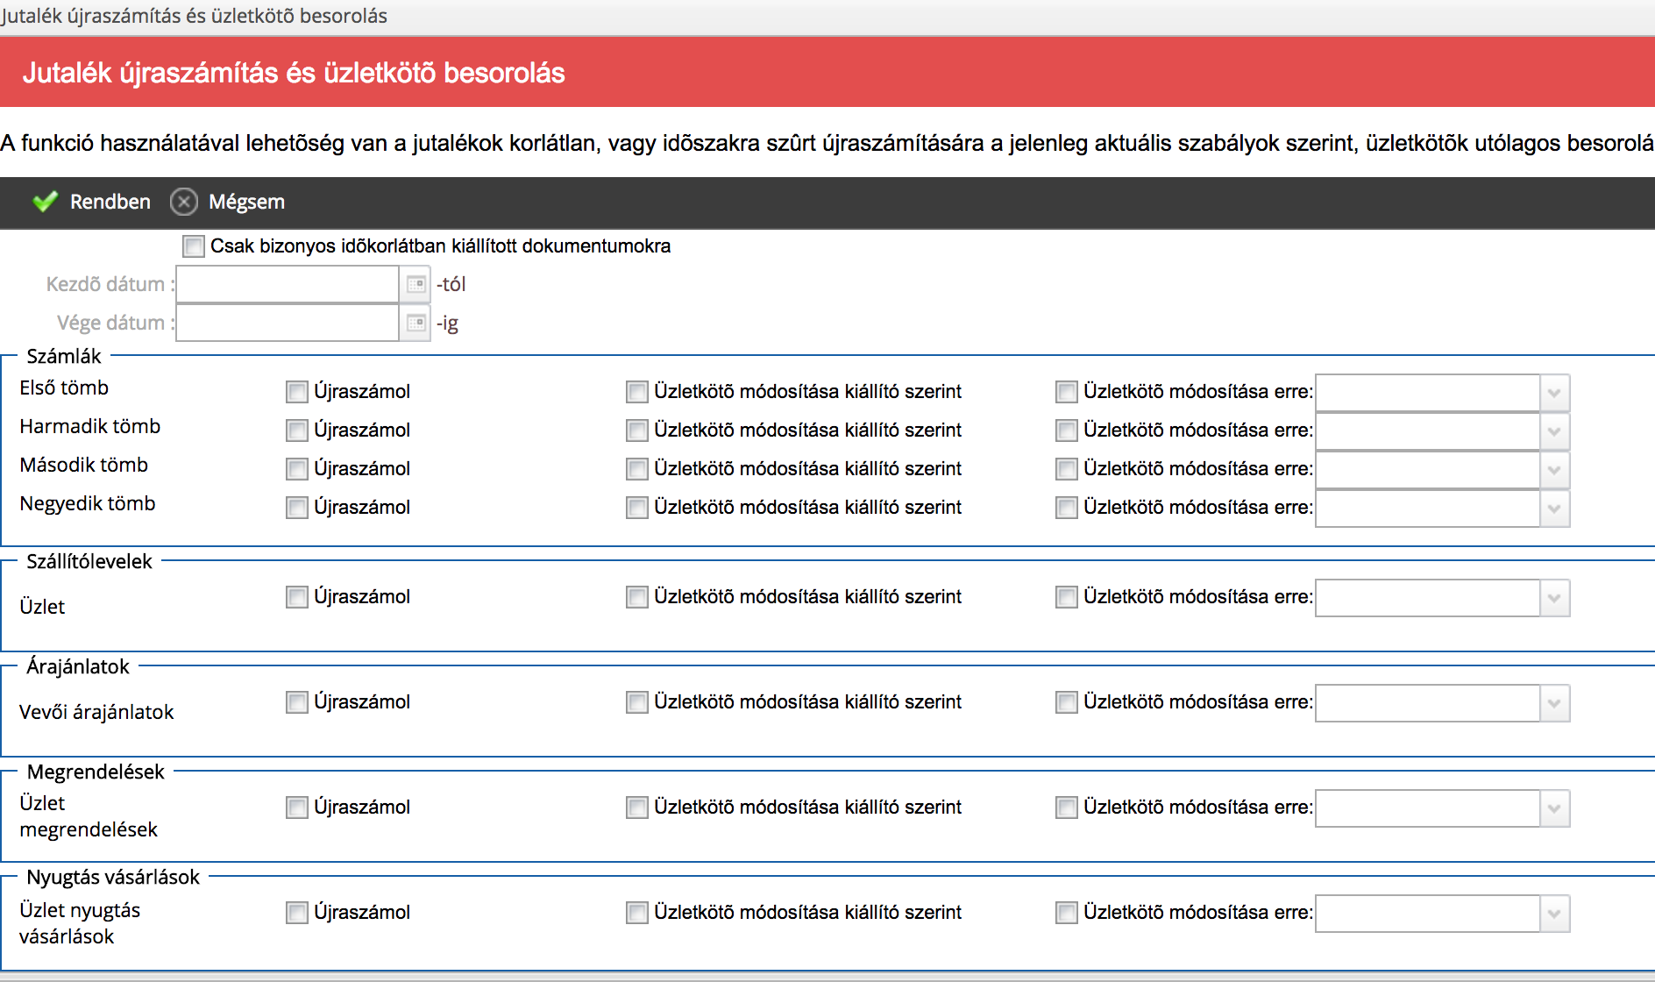Viewport: 1655px width, 982px height.
Task: Click the Vevői árajánlatok üzletkötő combo field
Action: pos(1428,703)
